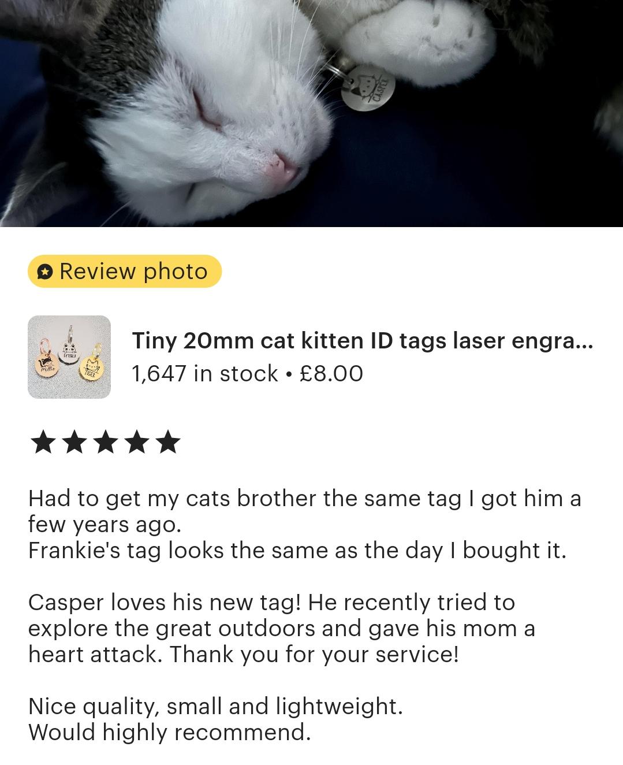Open the sleeping cat review photo

[x=311, y=113]
